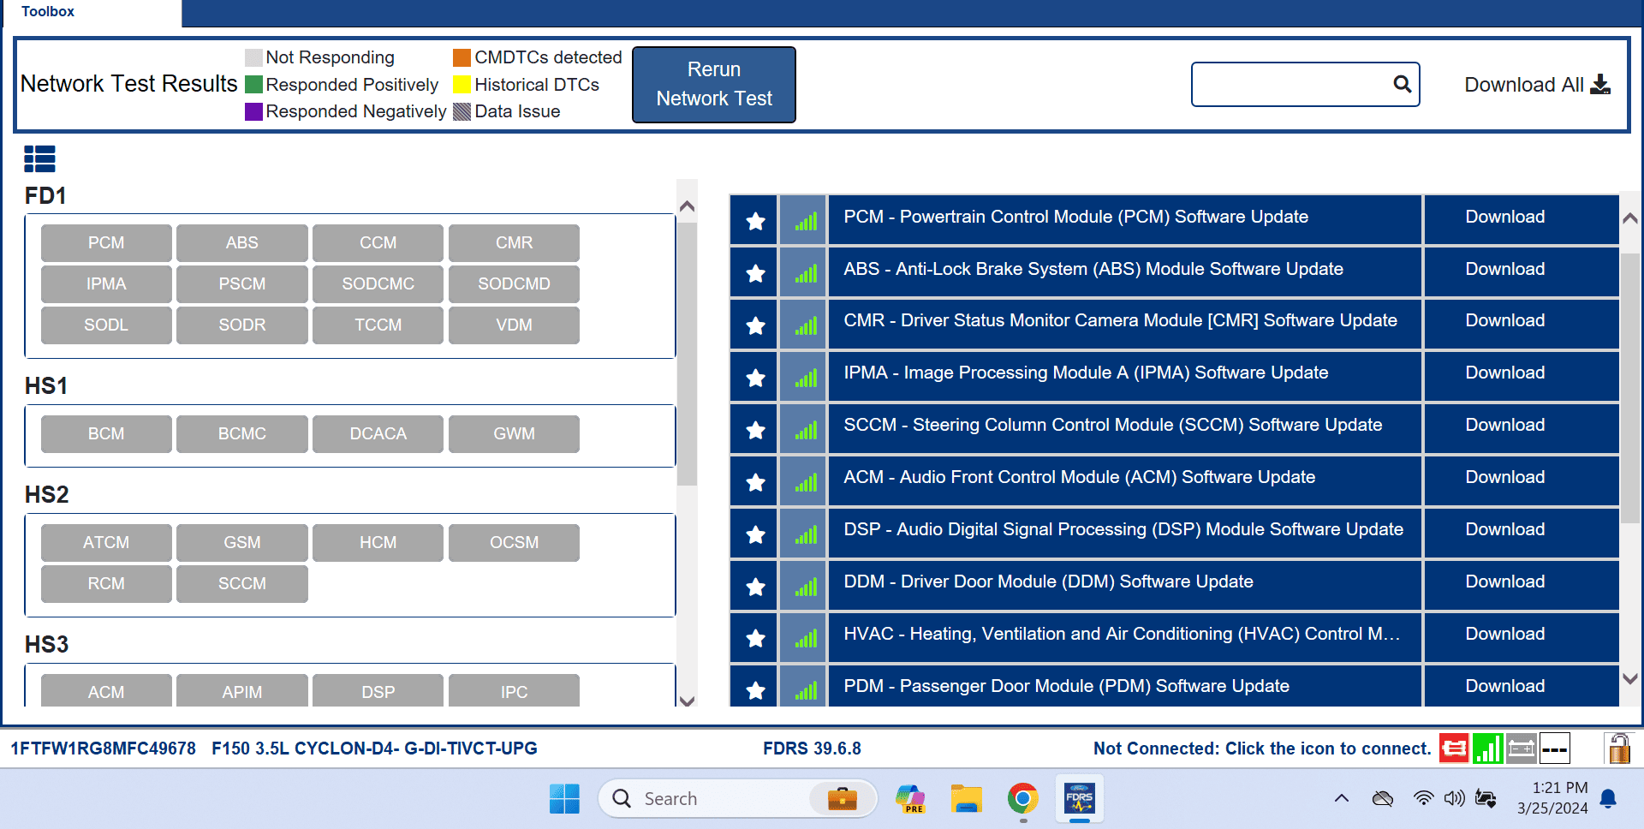This screenshot has width=1644, height=829.
Task: Star the ACM Software Update row
Action: 754,482
